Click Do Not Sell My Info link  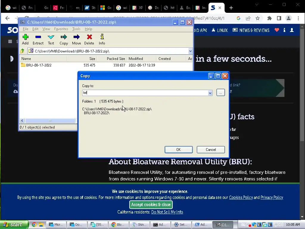(x=167, y=212)
